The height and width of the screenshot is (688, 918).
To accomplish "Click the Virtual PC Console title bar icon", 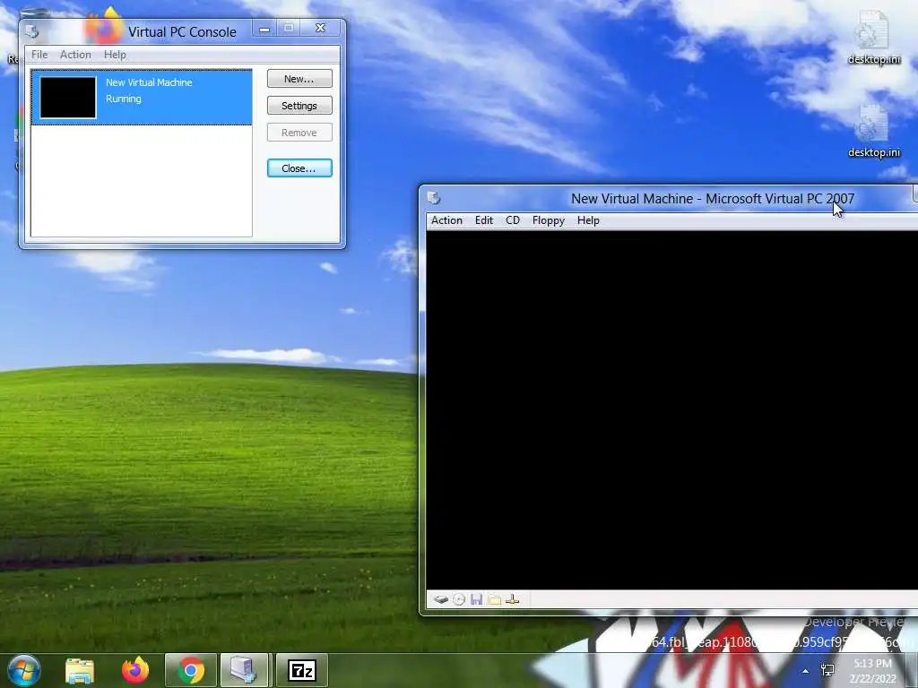I will (32, 31).
